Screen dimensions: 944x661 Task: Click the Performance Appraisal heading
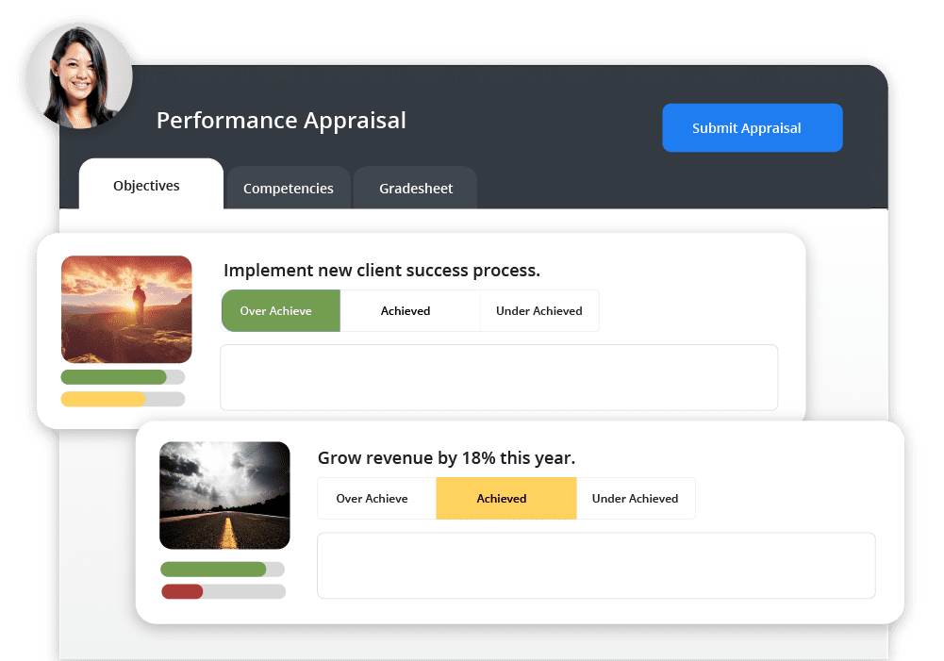[281, 121]
